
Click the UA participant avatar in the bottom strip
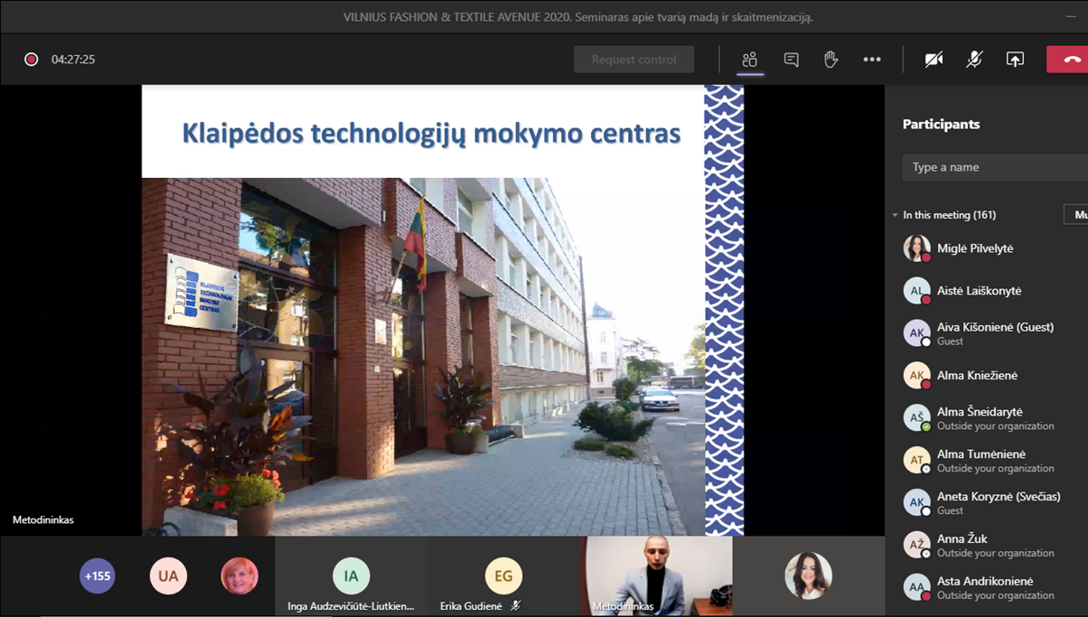click(x=168, y=575)
